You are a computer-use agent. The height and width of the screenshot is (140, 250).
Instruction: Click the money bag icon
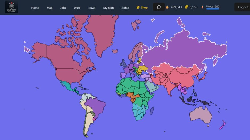click(x=167, y=7)
